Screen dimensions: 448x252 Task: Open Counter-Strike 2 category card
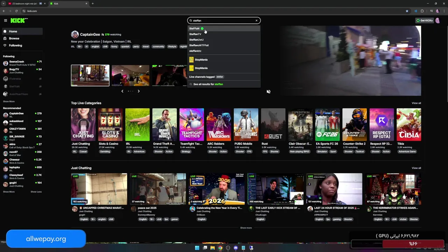355,125
